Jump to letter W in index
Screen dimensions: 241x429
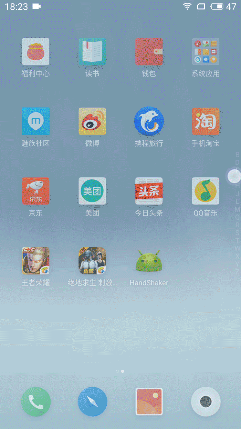coord(237,248)
